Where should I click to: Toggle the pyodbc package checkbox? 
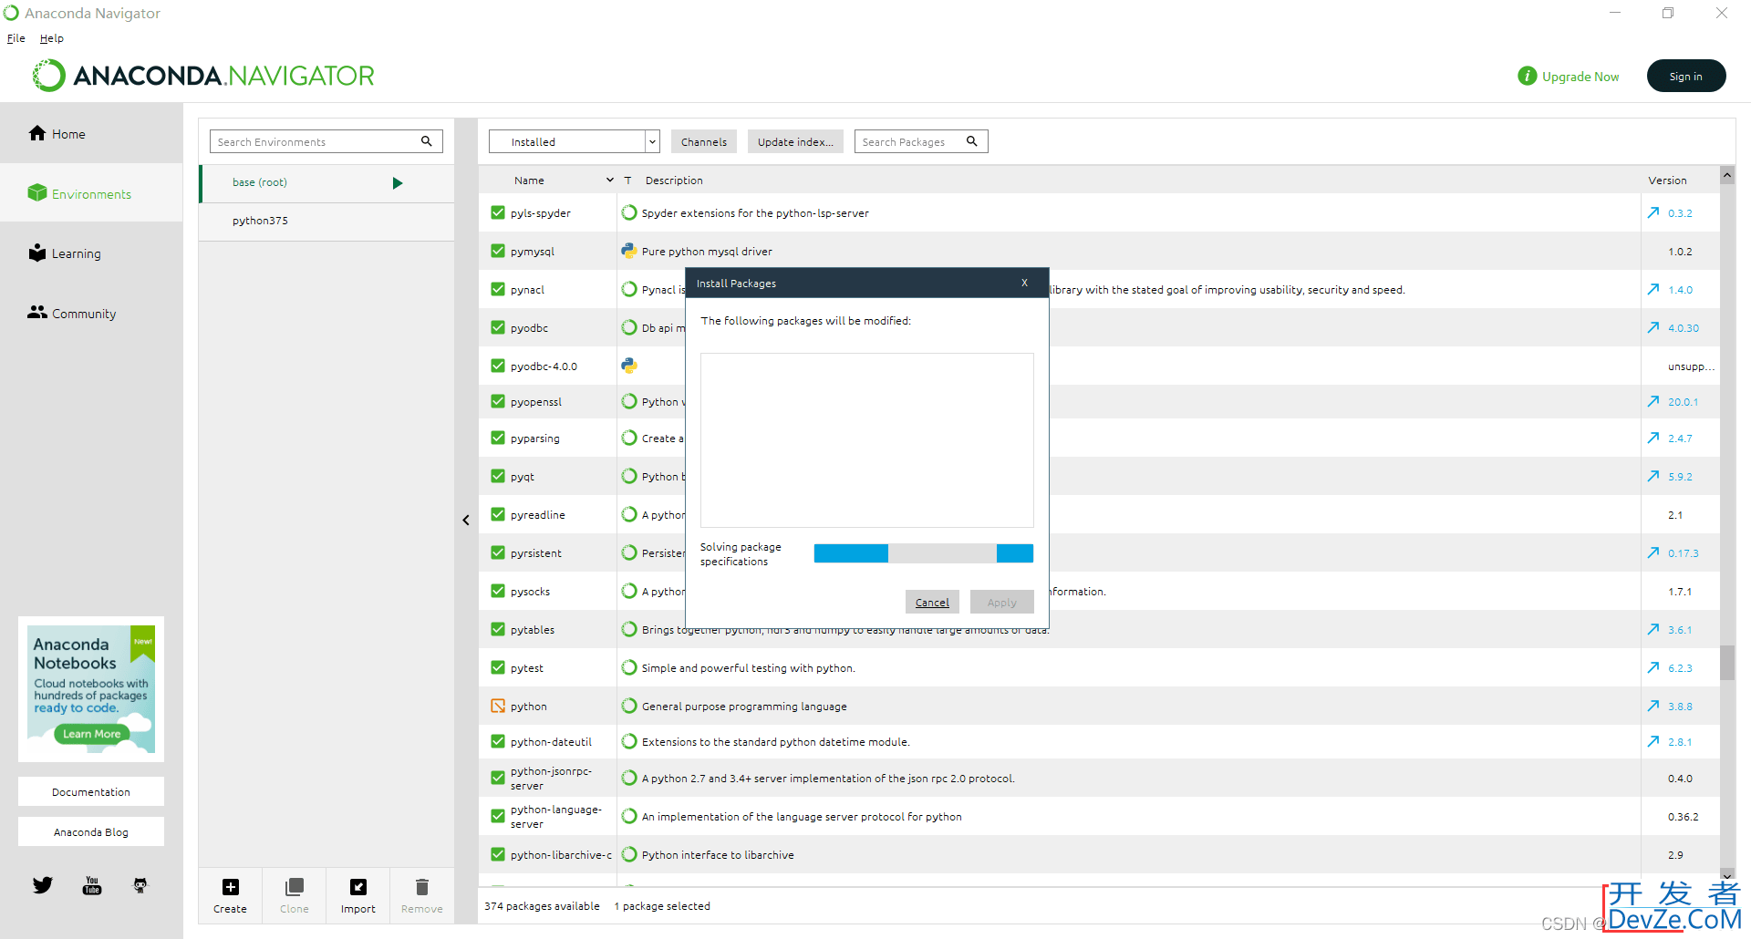[498, 327]
